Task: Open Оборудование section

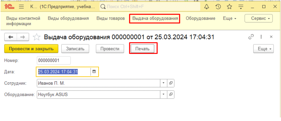Action: [x=201, y=18]
